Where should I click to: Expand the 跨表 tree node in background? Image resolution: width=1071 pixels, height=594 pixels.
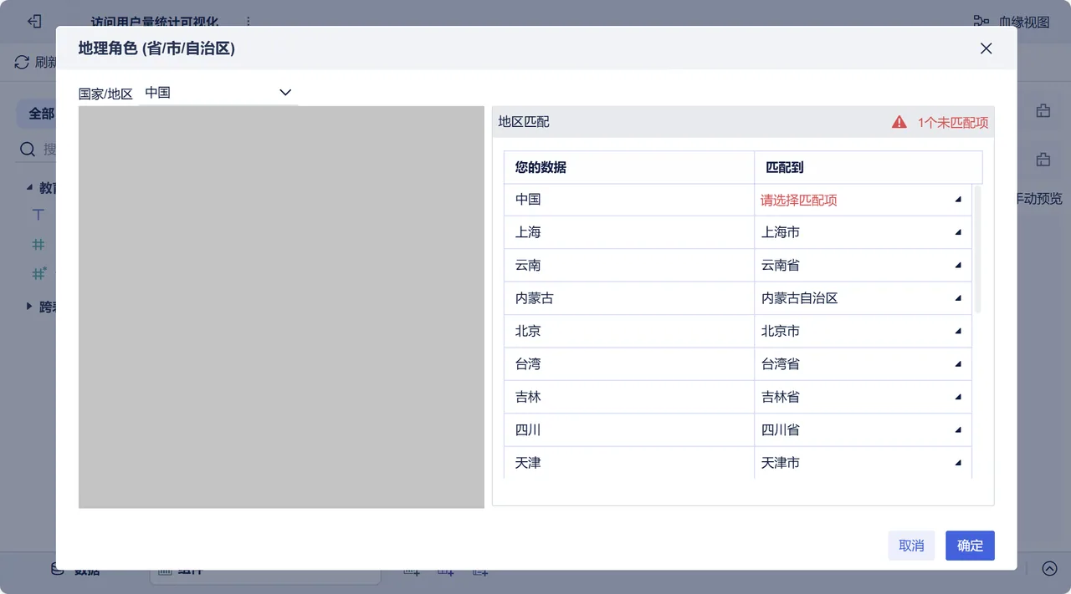click(x=29, y=307)
